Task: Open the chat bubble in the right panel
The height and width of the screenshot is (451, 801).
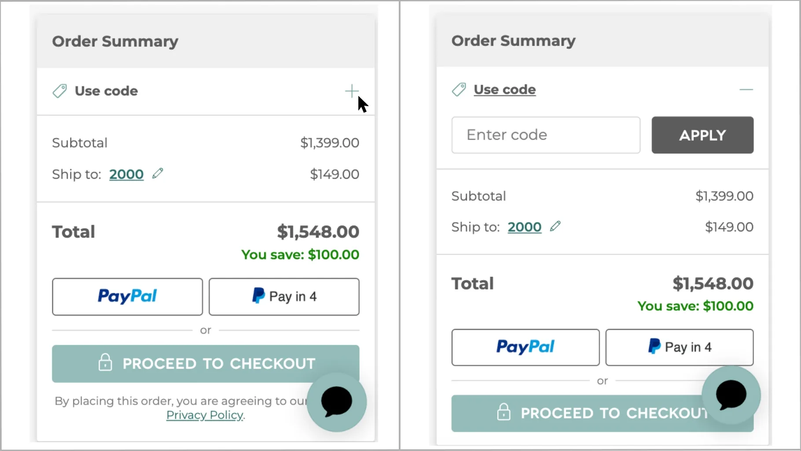Action: [x=731, y=395]
